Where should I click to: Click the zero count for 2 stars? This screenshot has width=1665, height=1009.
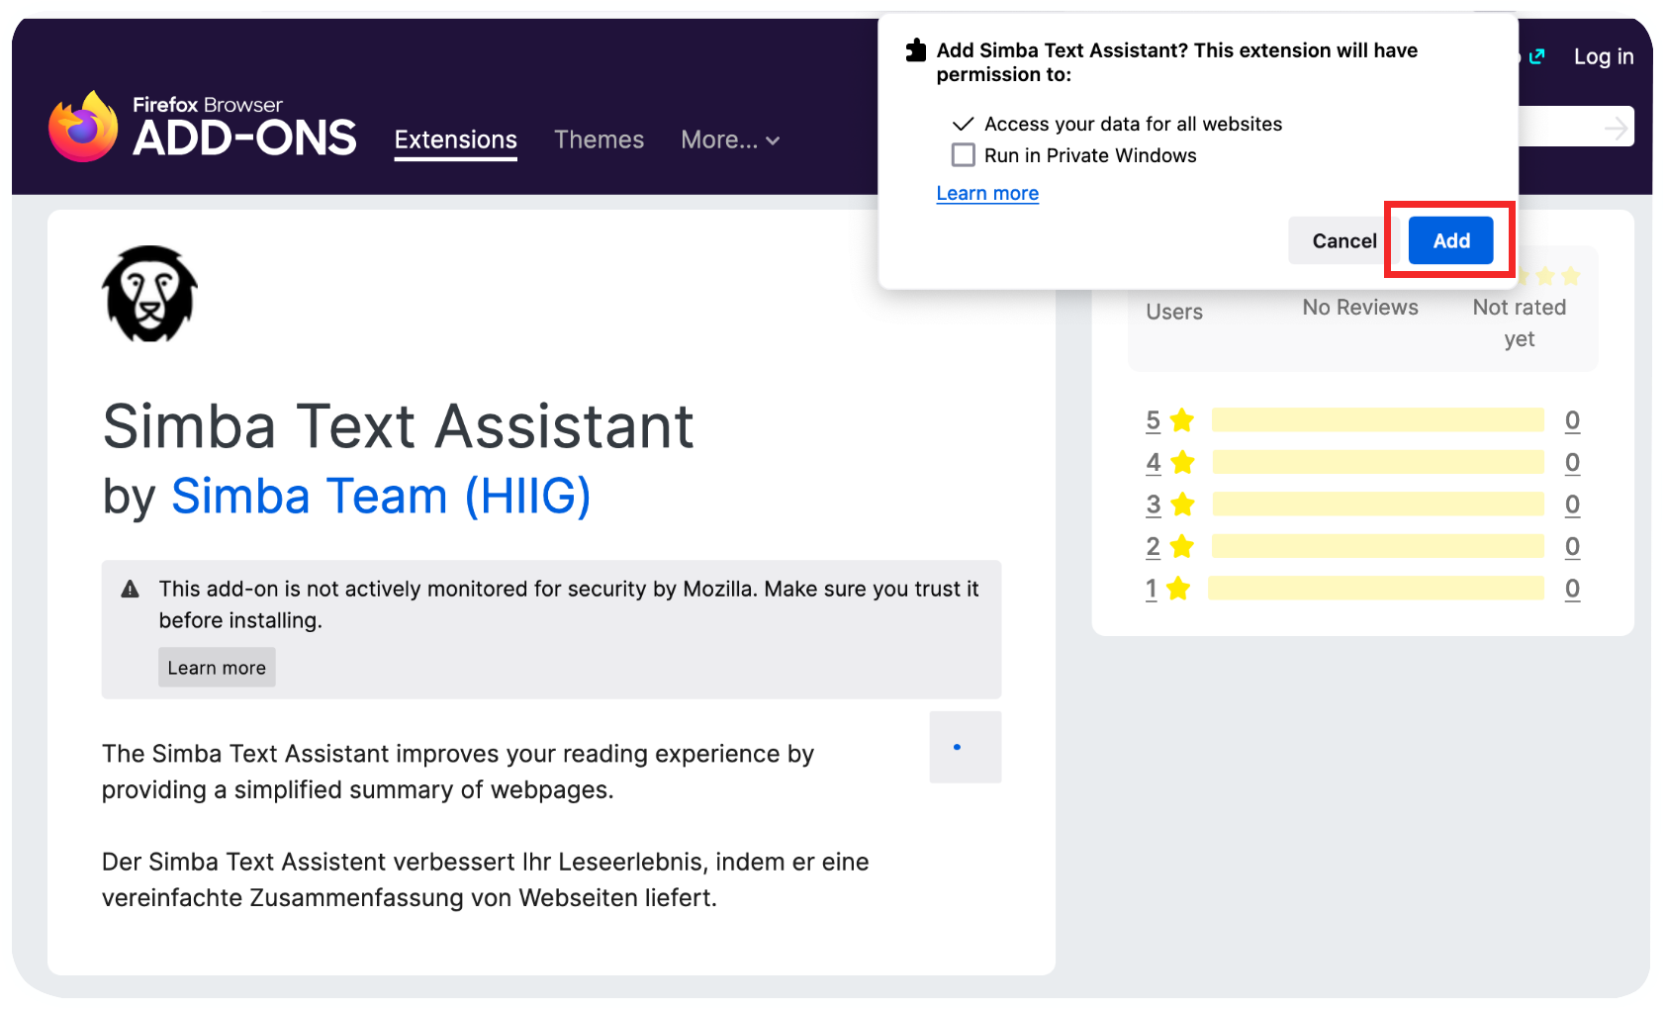coord(1572,546)
